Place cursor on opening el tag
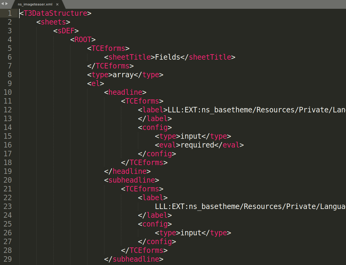This screenshot has height=265, width=346. (x=96, y=84)
